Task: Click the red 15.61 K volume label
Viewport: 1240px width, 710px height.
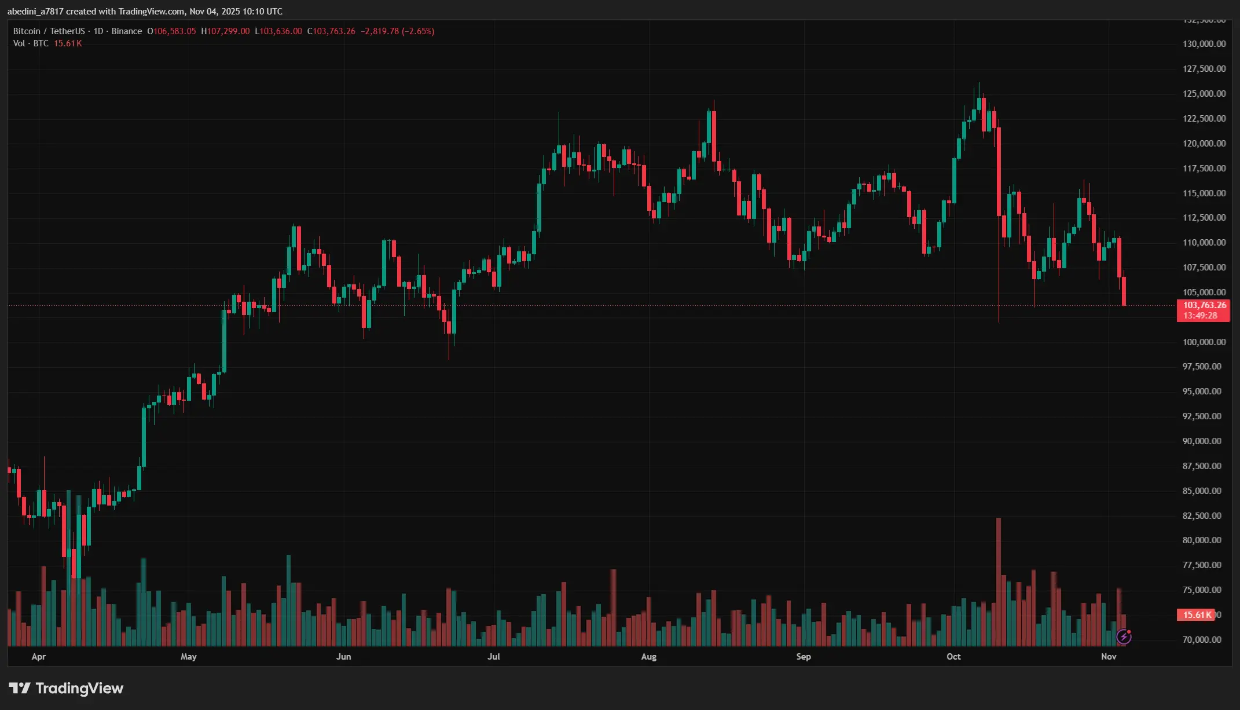Action: tap(1197, 615)
